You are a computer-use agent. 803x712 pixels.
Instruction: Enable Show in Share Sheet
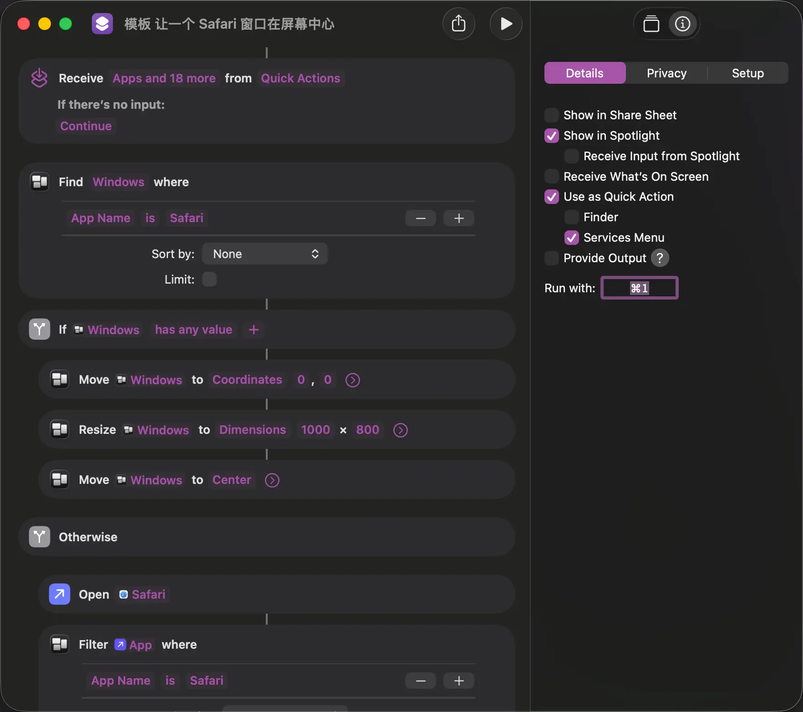click(552, 115)
